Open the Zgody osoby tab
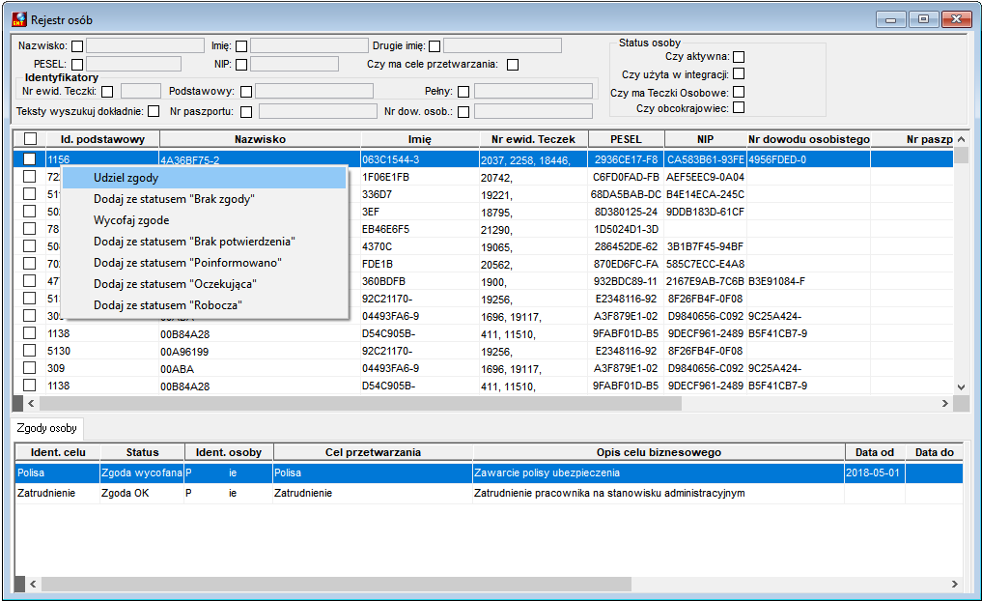The width and height of the screenshot is (982, 601). [x=47, y=428]
